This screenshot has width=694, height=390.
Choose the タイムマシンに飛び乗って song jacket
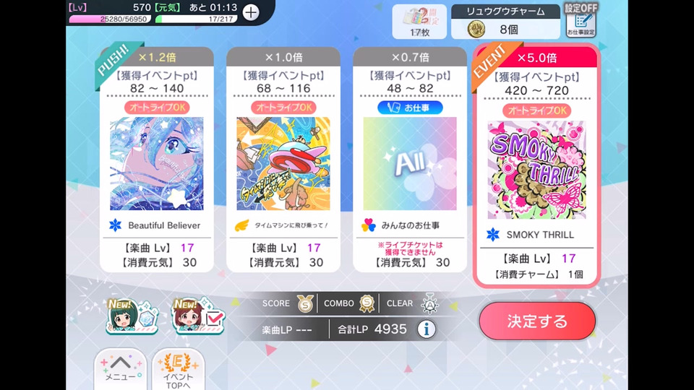[283, 164]
